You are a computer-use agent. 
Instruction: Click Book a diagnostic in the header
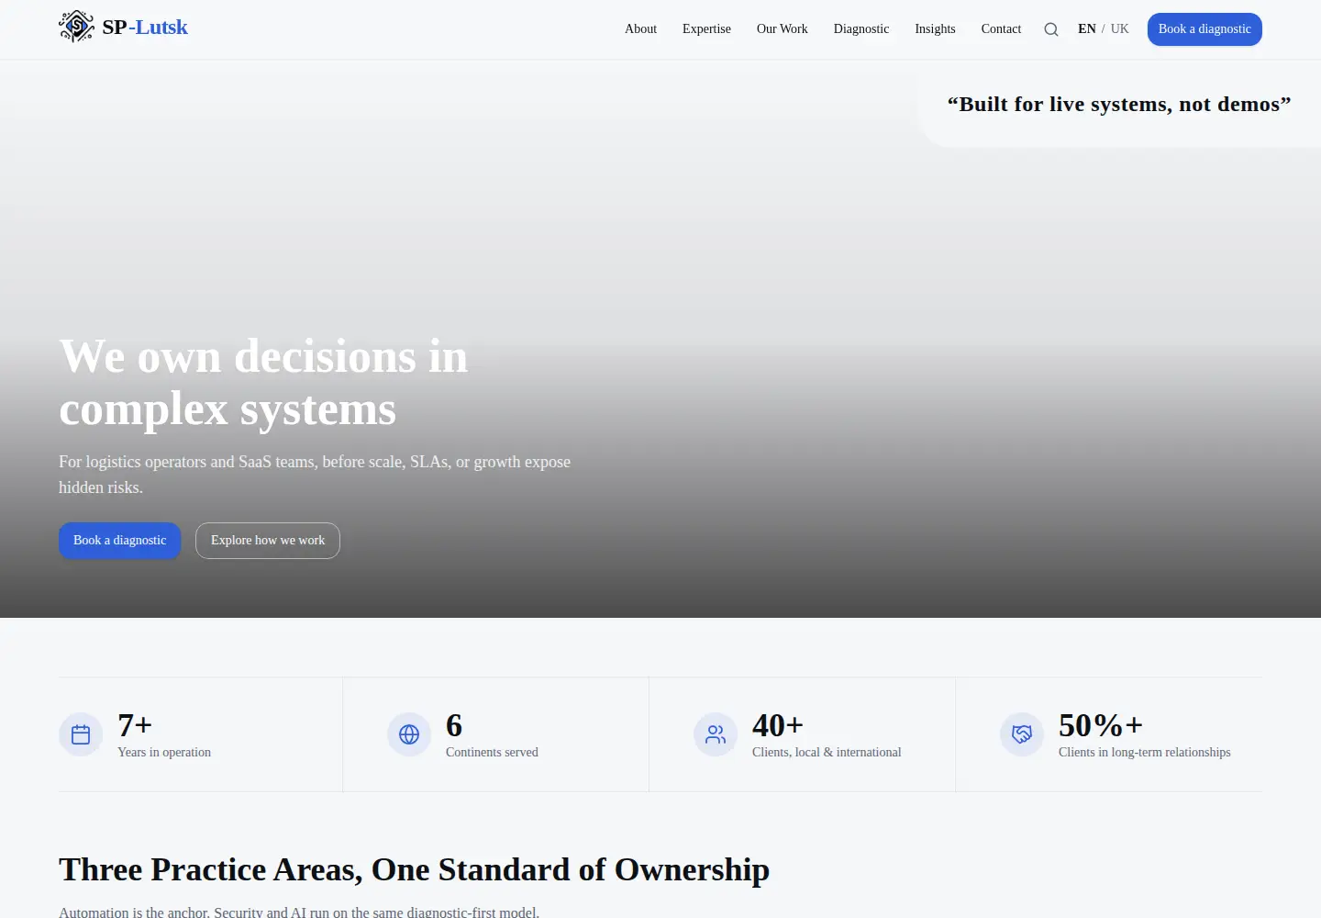(x=1204, y=29)
